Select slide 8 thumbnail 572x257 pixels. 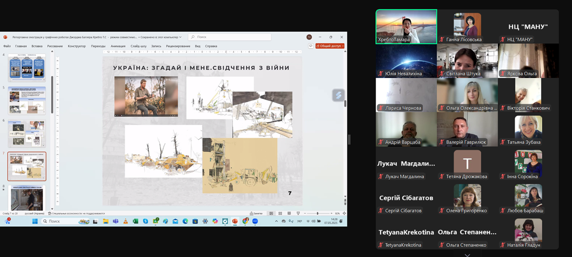point(27,197)
